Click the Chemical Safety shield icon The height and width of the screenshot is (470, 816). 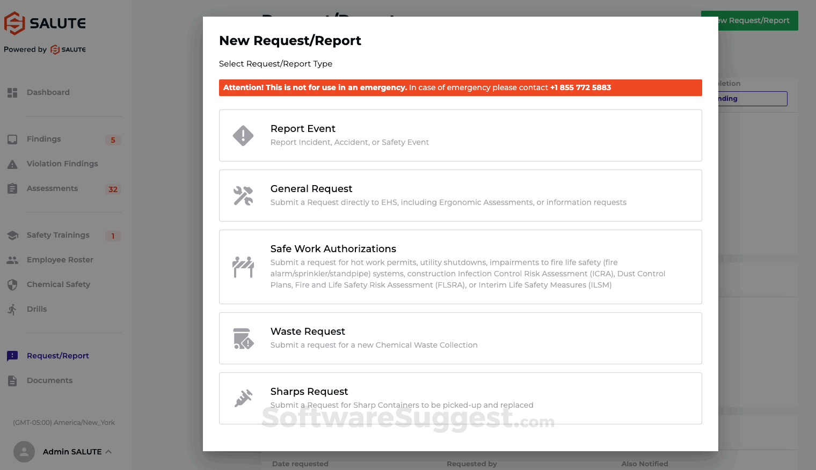click(12, 285)
